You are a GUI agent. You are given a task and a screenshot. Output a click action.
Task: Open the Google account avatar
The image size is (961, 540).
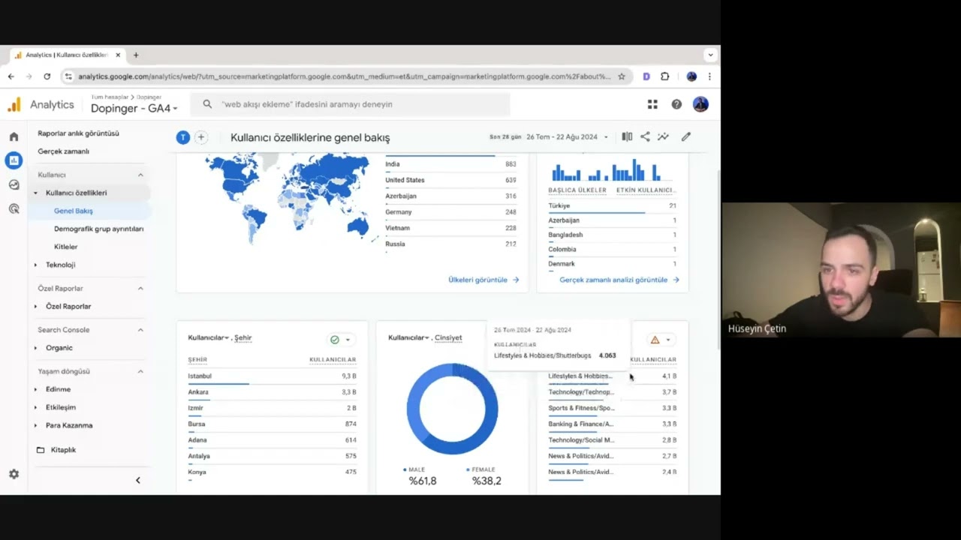point(700,104)
